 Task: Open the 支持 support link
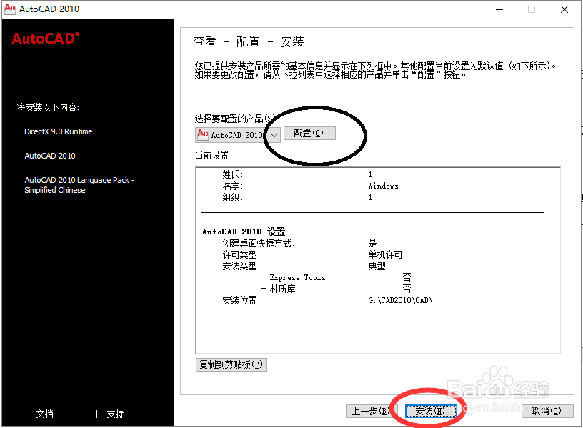pyautogui.click(x=115, y=414)
